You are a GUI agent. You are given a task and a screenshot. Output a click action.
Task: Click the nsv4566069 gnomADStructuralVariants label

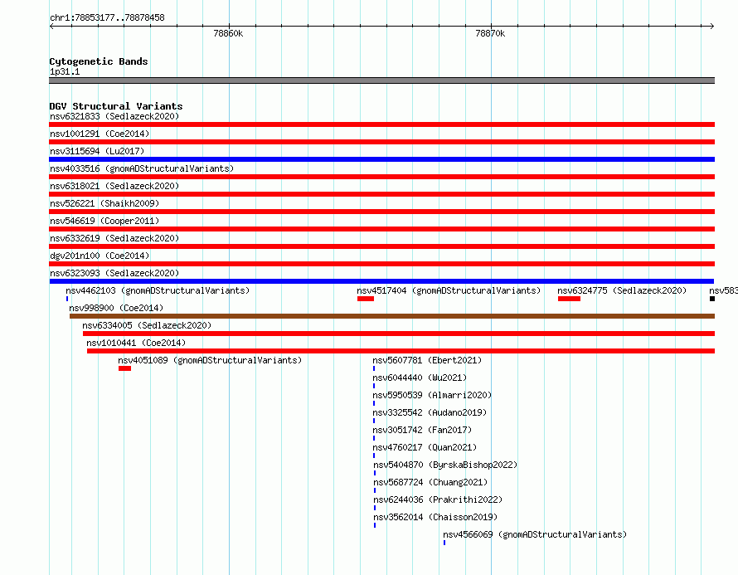[535, 534]
